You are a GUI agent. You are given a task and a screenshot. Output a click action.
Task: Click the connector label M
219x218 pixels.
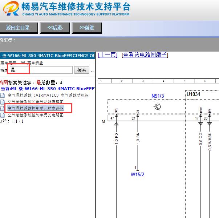103,121
